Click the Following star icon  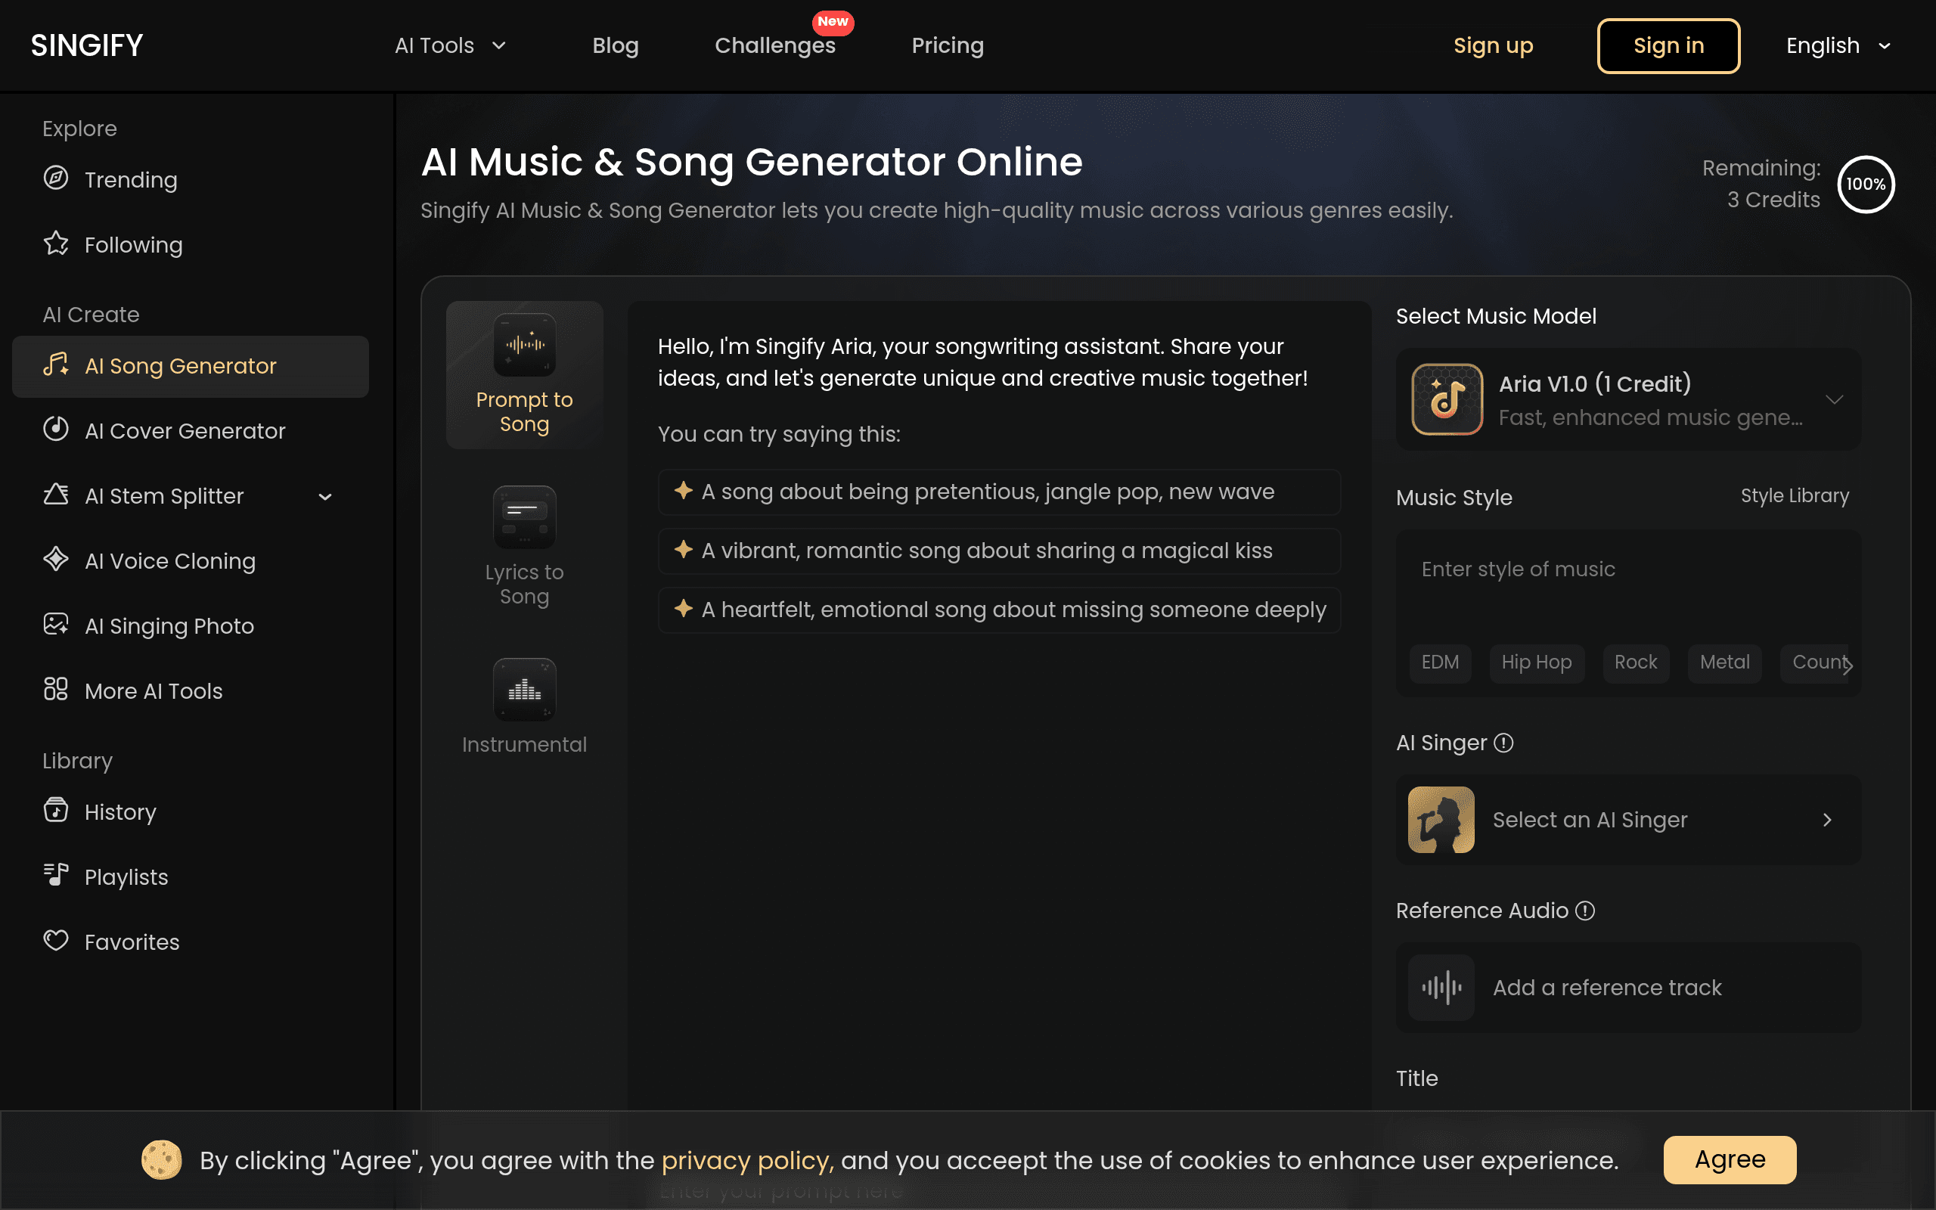(x=55, y=244)
